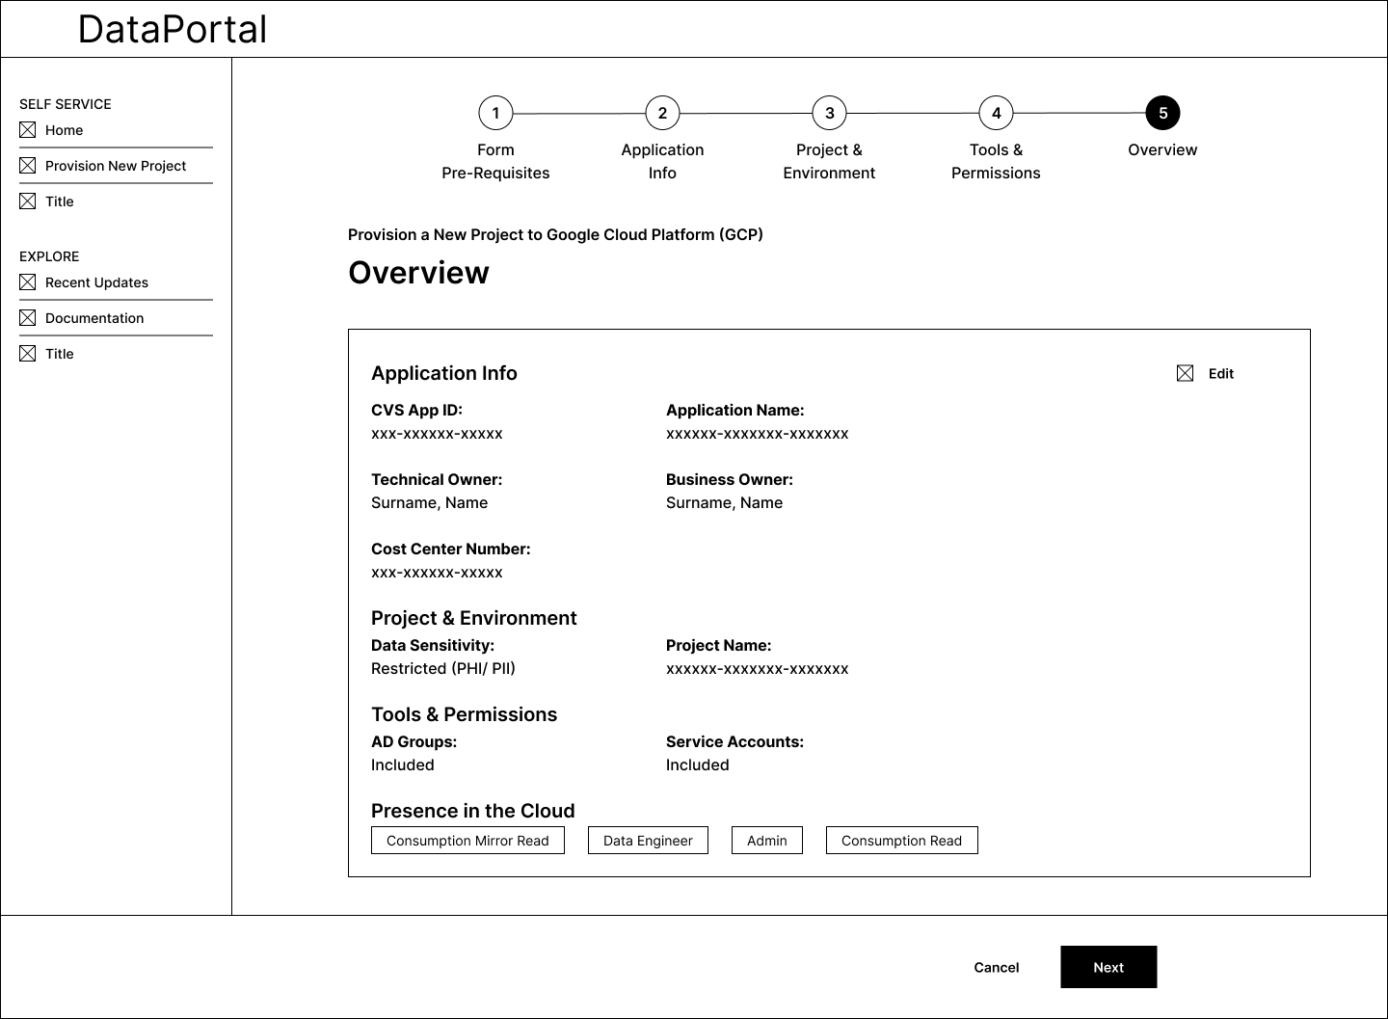Click the Edit icon on the Overview card
The height and width of the screenshot is (1019, 1388).
(x=1185, y=372)
